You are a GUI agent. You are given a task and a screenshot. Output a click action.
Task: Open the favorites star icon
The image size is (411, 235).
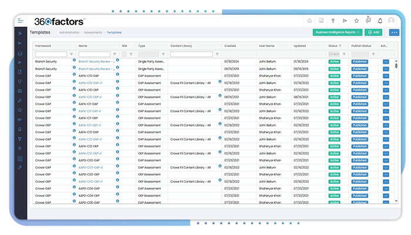[x=356, y=21]
